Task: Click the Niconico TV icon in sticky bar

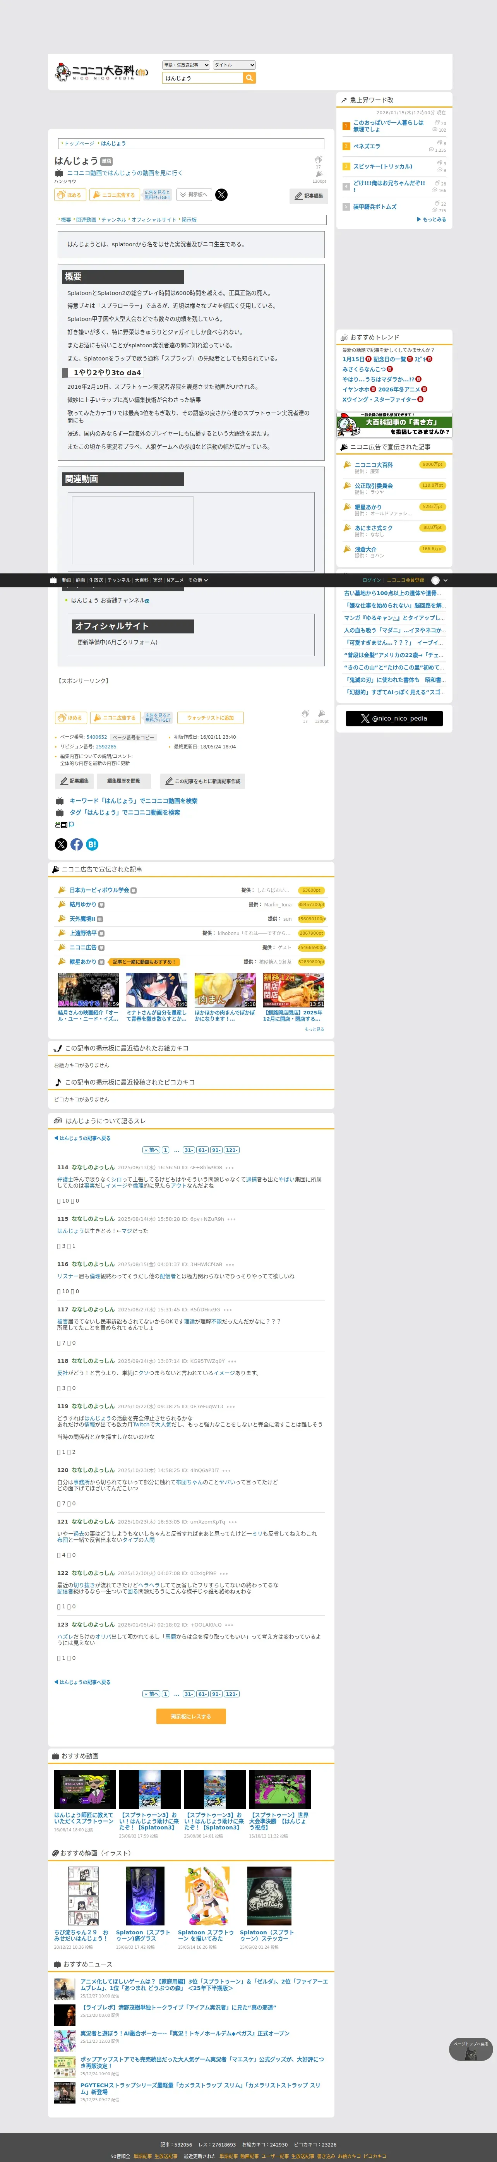Action: [54, 580]
